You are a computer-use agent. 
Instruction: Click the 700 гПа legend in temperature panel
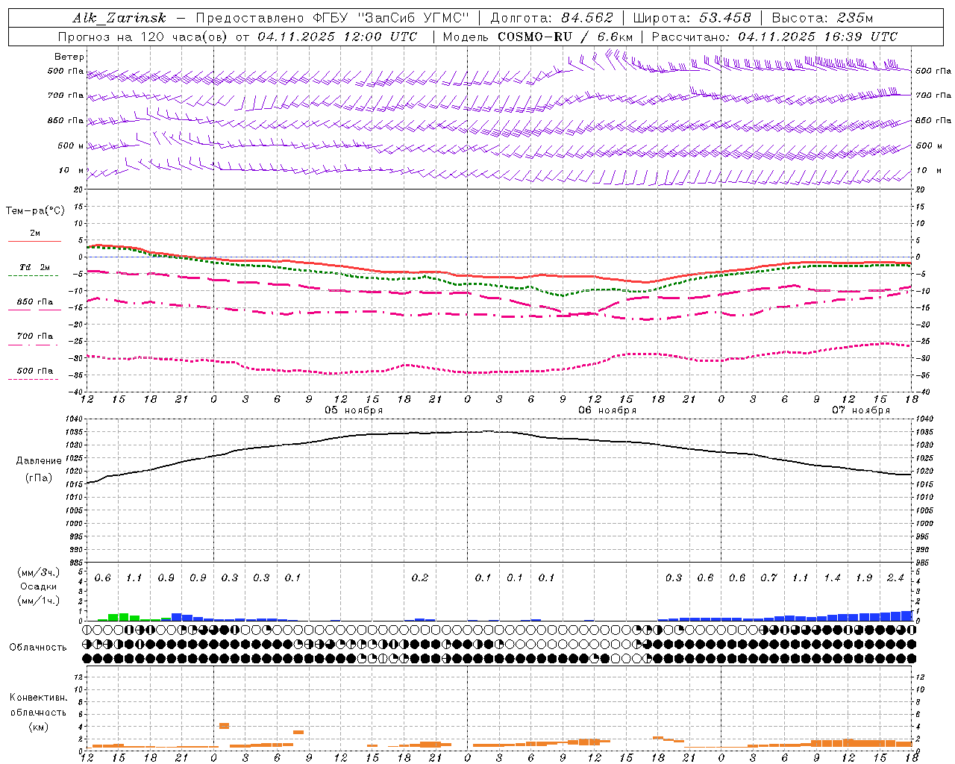[35, 336]
